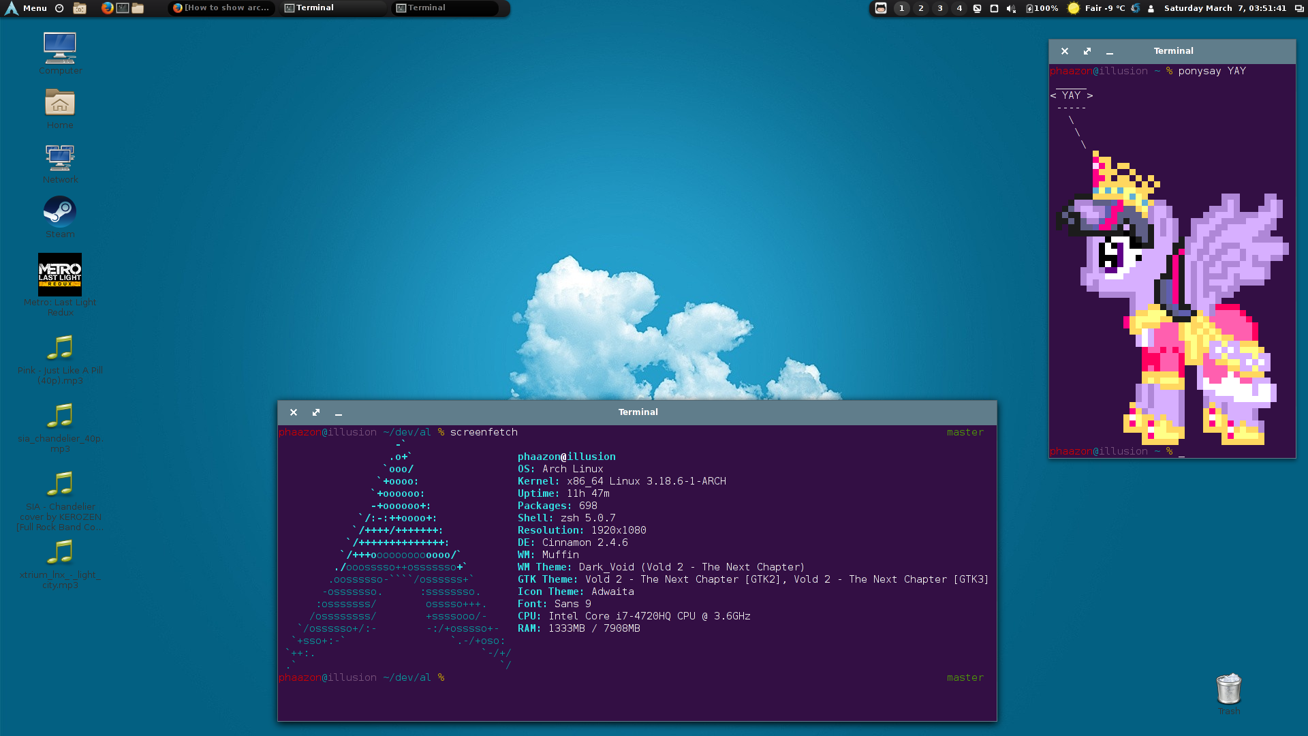Launch Firefox from the panel launcher
Screen dimensions: 1308x736
point(107,8)
